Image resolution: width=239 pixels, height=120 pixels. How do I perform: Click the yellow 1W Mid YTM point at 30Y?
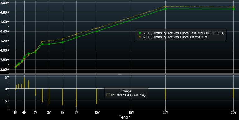[234, 7]
